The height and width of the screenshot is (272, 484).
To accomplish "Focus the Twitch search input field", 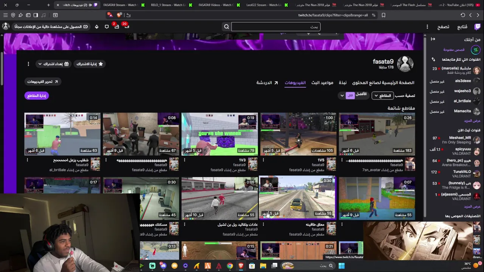I will tap(276, 26).
